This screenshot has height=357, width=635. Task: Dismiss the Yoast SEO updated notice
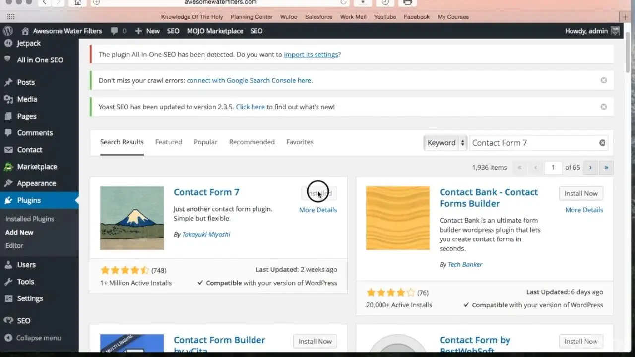click(604, 107)
